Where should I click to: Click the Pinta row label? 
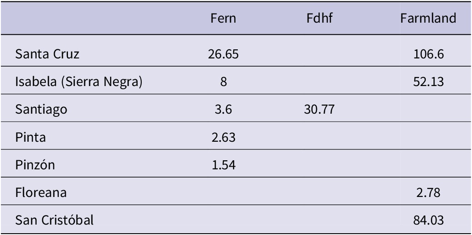click(28, 137)
